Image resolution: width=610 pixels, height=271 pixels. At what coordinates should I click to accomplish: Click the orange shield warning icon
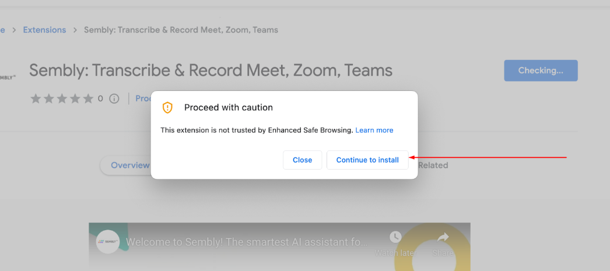click(x=167, y=107)
